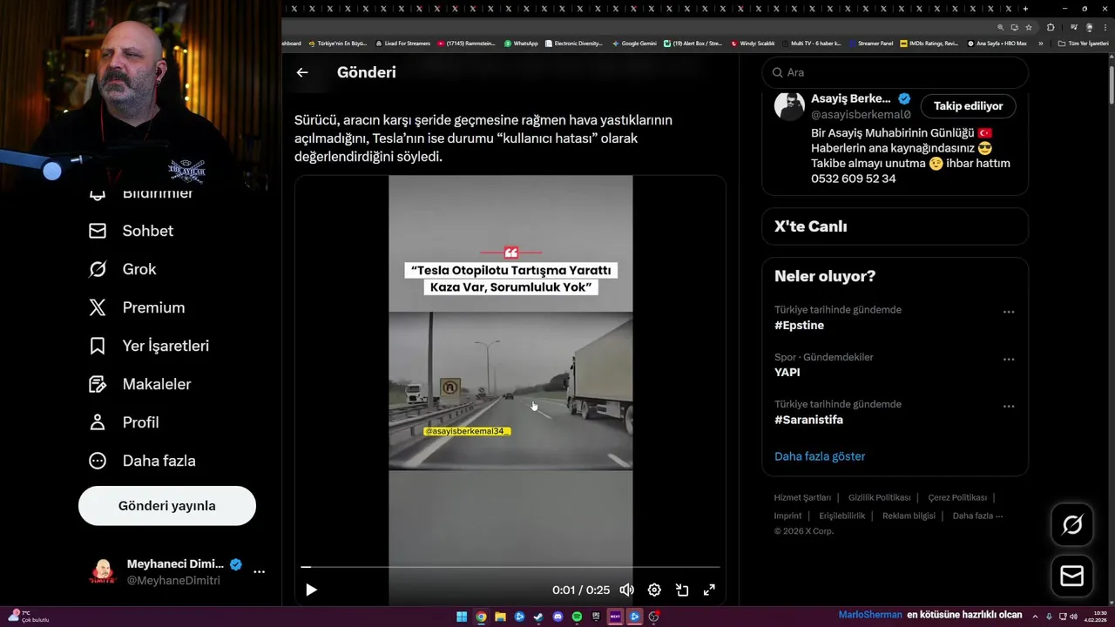Open video settings gear
The width and height of the screenshot is (1115, 627).
(x=654, y=590)
